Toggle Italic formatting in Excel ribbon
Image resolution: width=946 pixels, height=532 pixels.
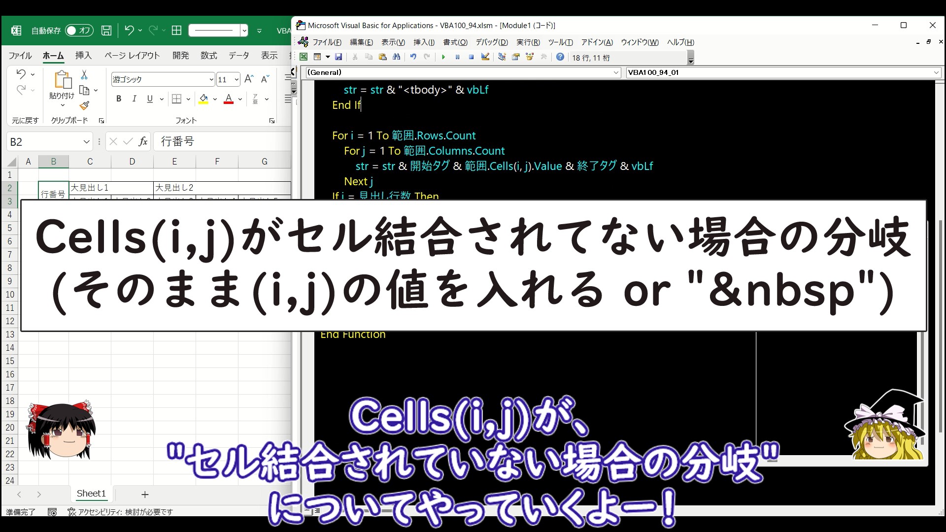[x=134, y=99]
